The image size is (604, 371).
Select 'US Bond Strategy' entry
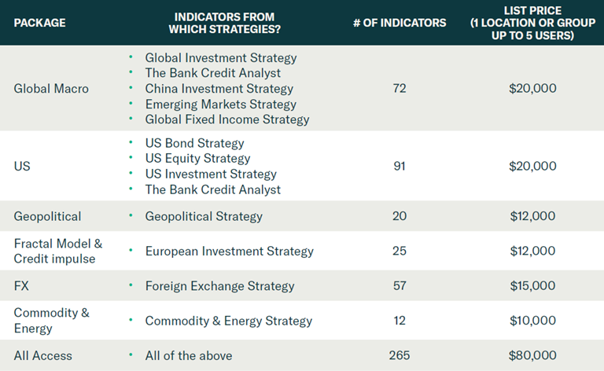coord(194,143)
